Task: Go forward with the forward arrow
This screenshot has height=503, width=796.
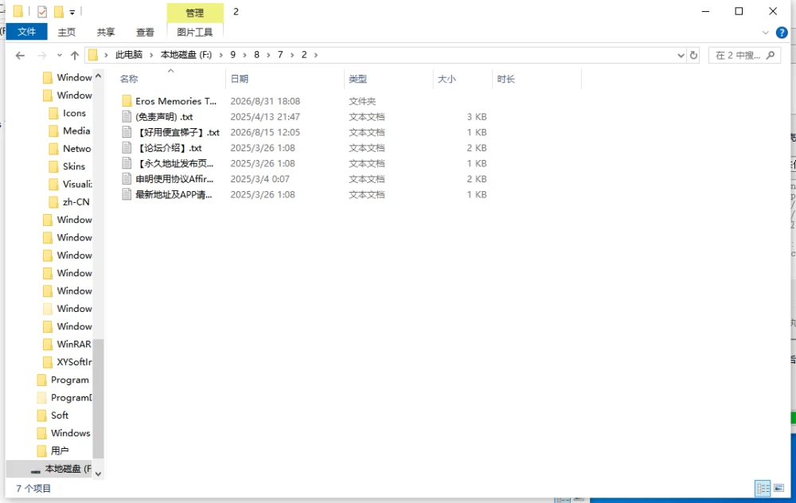Action: 42,56
